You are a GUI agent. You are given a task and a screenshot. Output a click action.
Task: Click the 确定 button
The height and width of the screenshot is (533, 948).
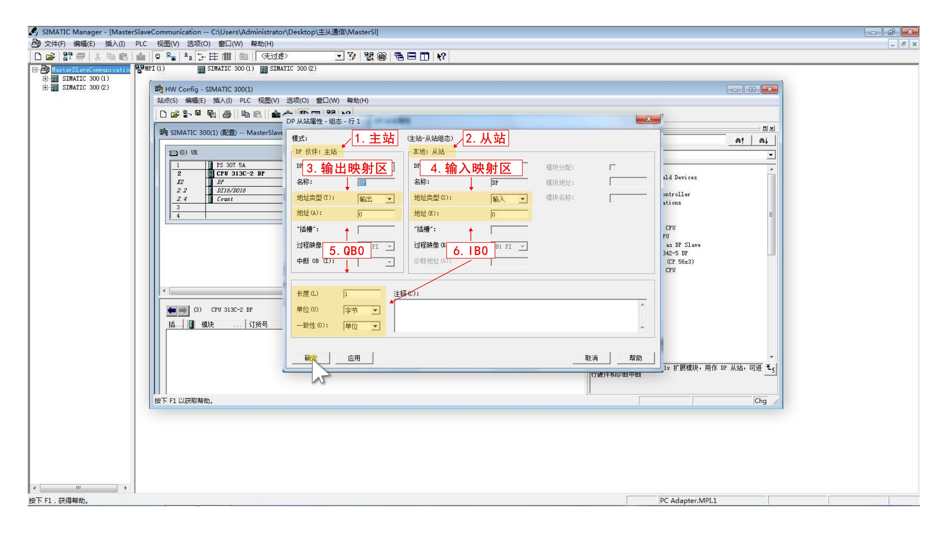pos(311,358)
